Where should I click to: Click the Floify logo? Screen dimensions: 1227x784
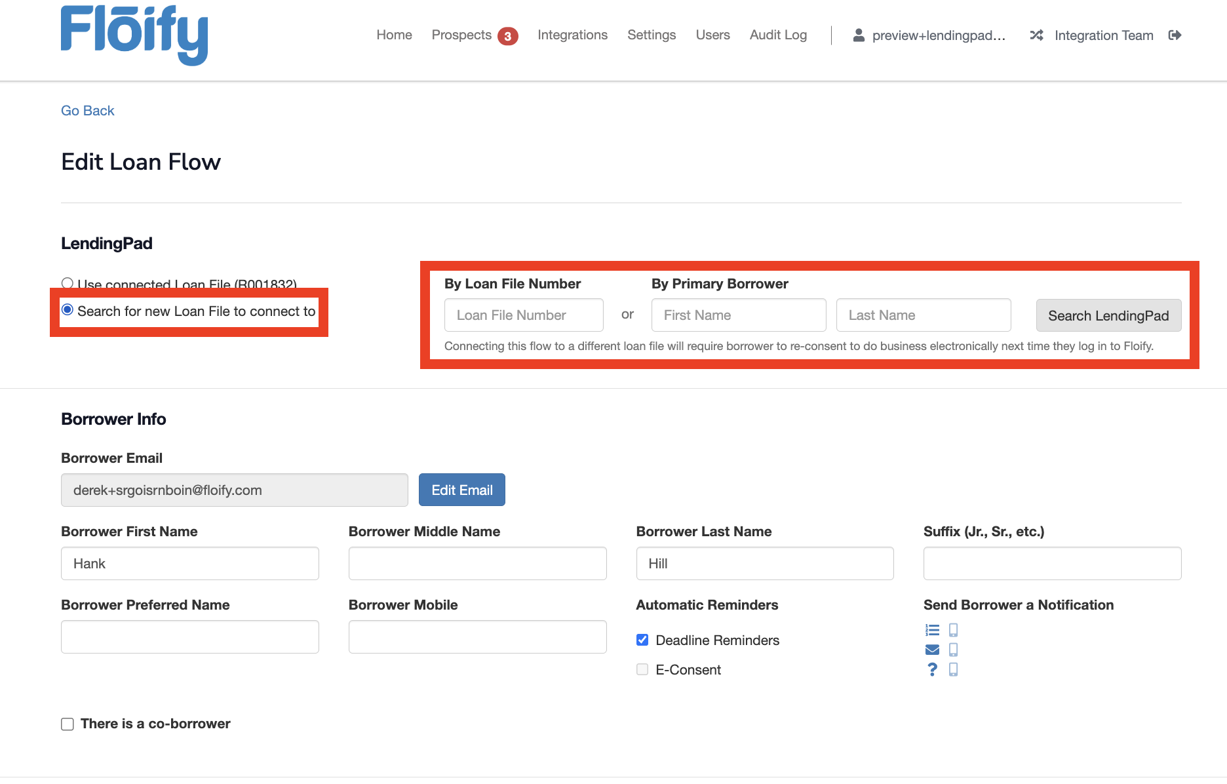click(134, 35)
